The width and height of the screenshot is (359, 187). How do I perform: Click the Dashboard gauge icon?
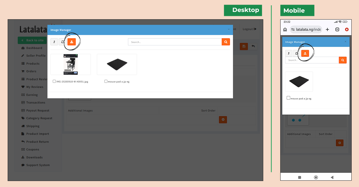(x=23, y=48)
